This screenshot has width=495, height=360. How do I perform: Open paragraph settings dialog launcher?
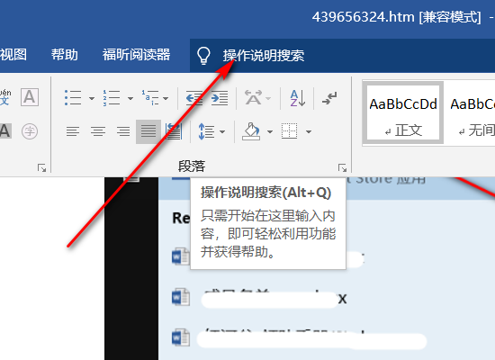click(342, 168)
